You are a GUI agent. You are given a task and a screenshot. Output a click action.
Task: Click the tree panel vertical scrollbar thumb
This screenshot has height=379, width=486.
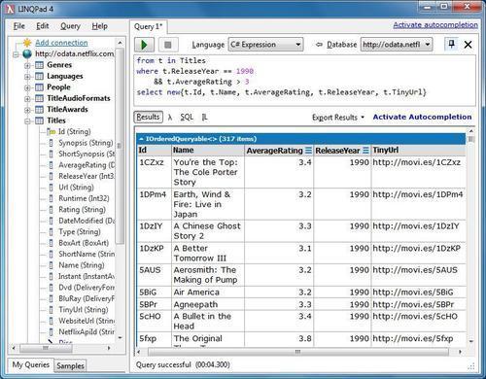[120, 146]
